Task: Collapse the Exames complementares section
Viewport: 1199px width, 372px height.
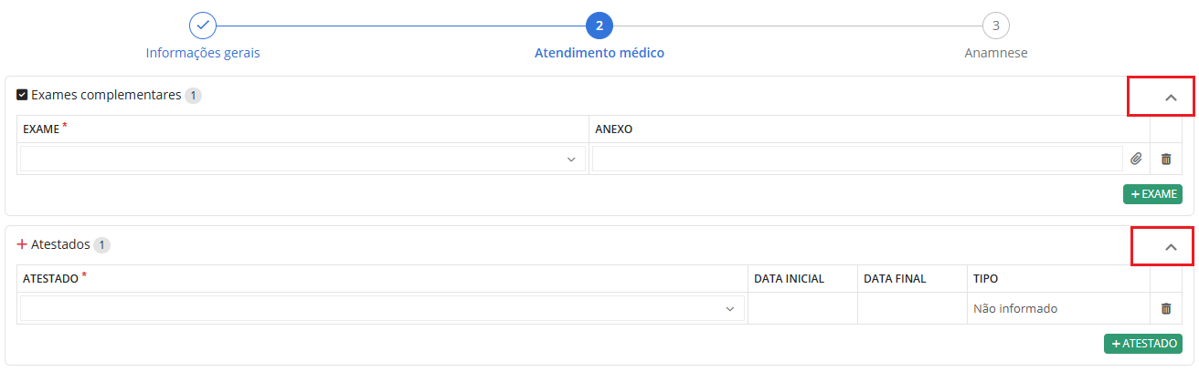Action: tap(1171, 97)
